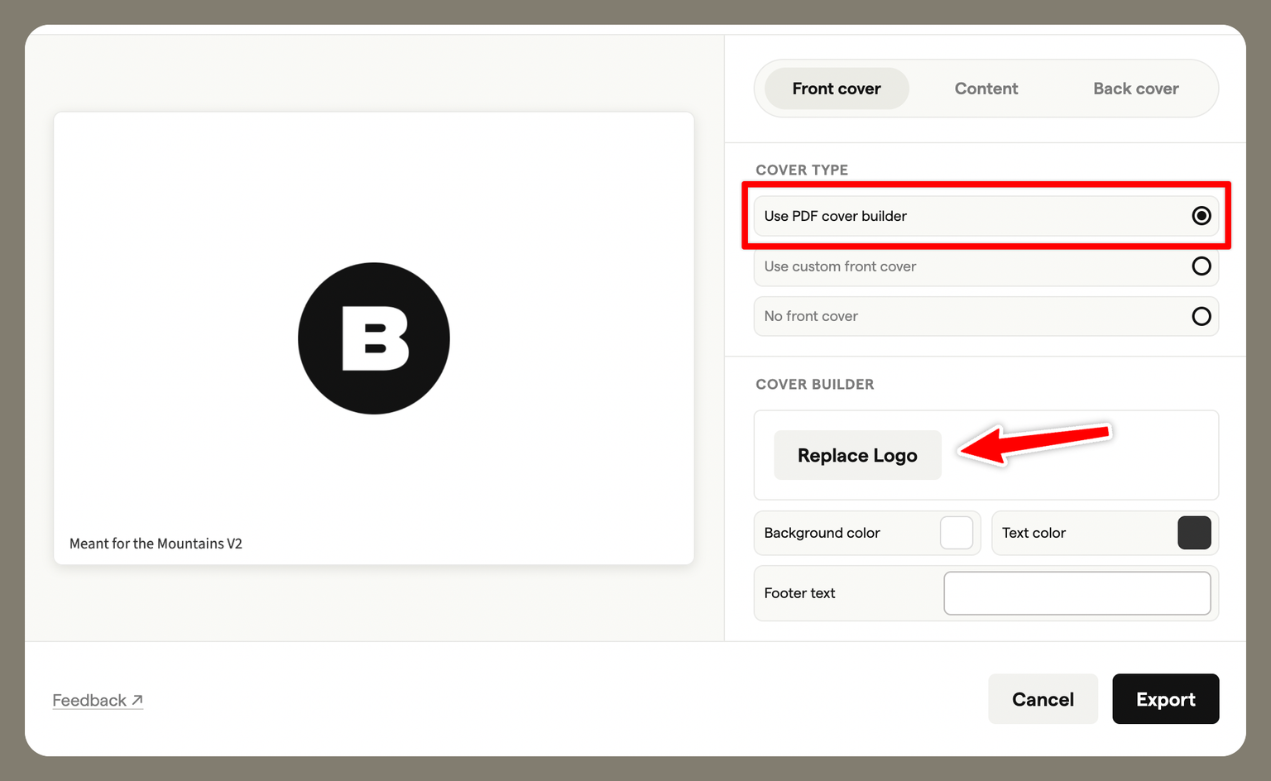
Task: Change the Text color swatch
Action: pyautogui.click(x=1194, y=533)
